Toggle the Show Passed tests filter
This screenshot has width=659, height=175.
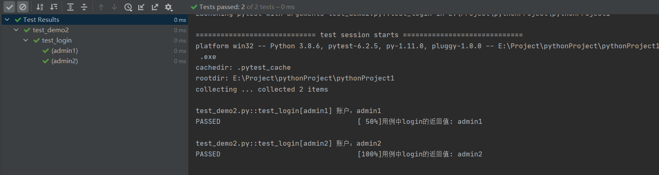click(x=10, y=7)
